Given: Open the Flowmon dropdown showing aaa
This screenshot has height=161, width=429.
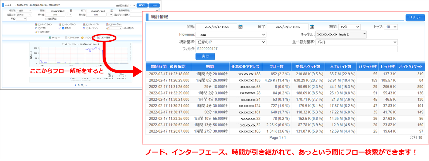Looking at the screenshot, I should (x=231, y=34).
